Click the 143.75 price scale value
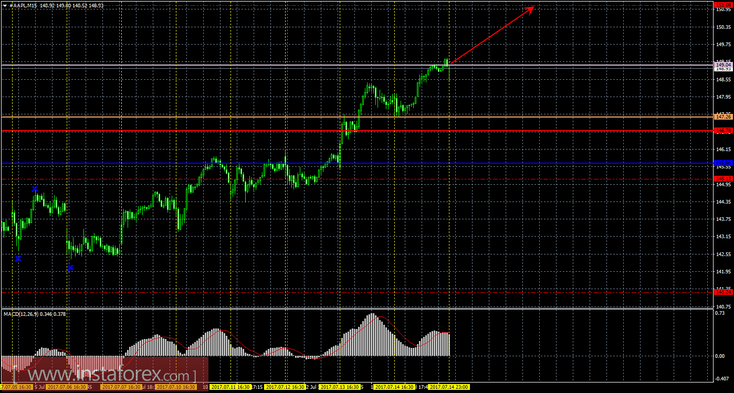 723,219
